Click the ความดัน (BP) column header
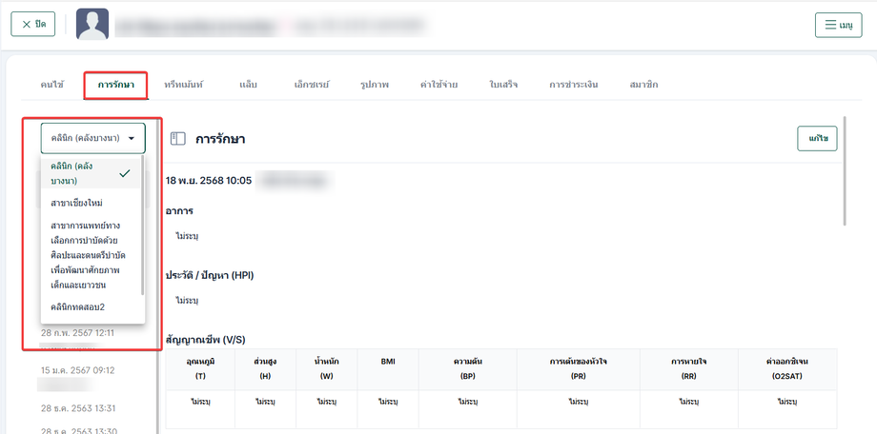Viewport: 877px width, 434px height. pos(468,369)
